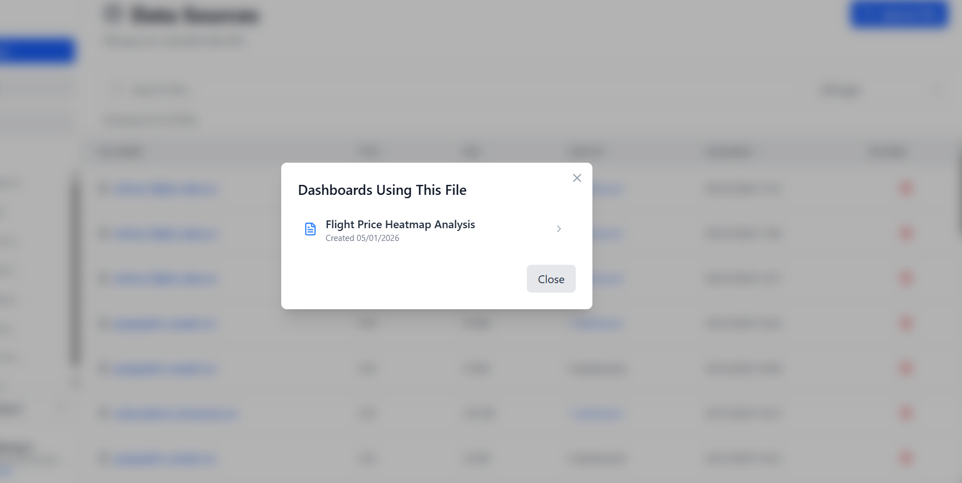Click the blue button at the page's top right

click(899, 15)
